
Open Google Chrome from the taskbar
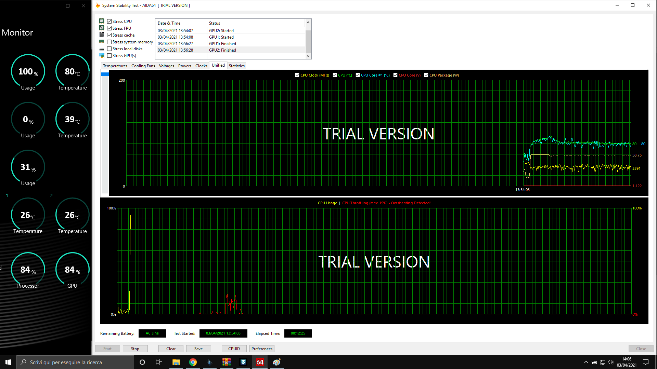pos(193,362)
